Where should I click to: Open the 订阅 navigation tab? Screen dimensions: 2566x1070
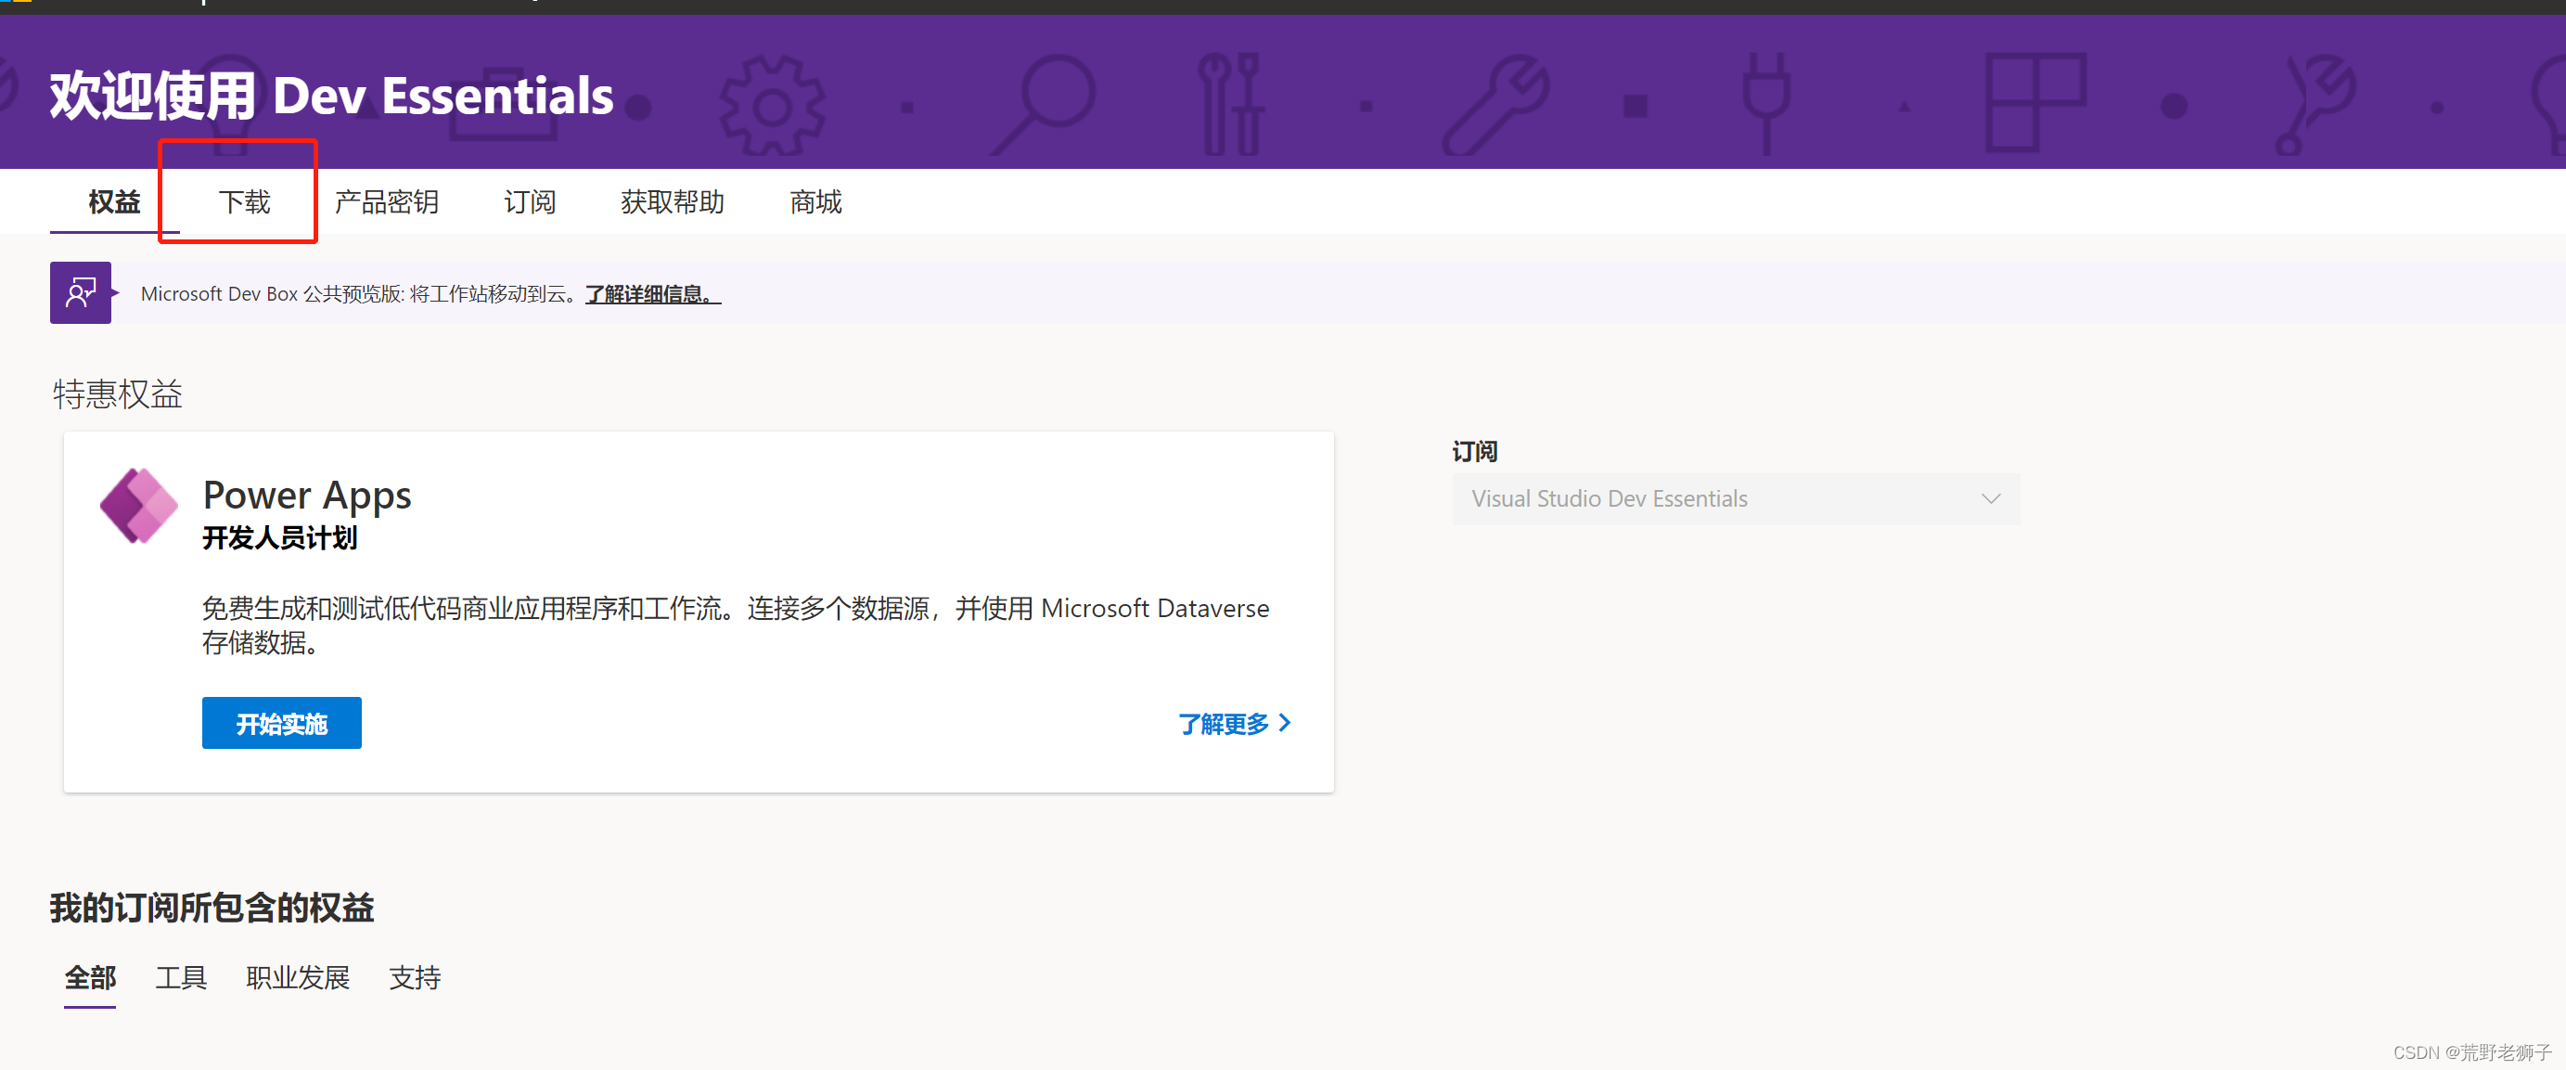pyautogui.click(x=529, y=202)
